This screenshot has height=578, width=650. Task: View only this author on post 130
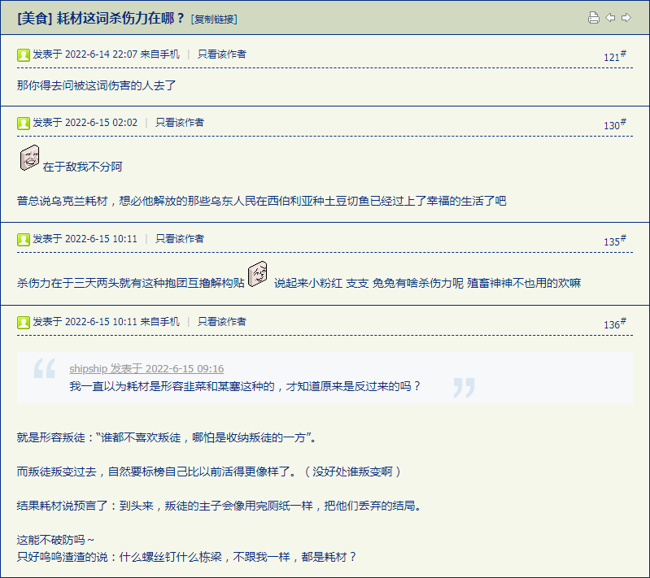(180, 123)
